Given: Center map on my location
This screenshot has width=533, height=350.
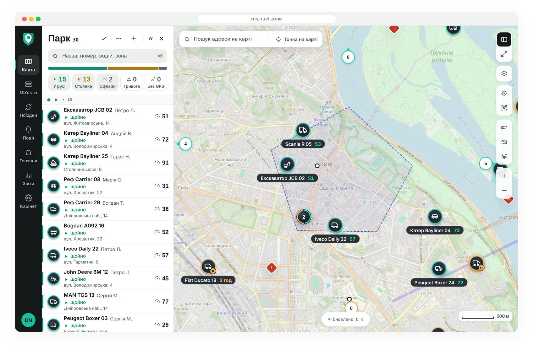Looking at the screenshot, I should tap(504, 93).
